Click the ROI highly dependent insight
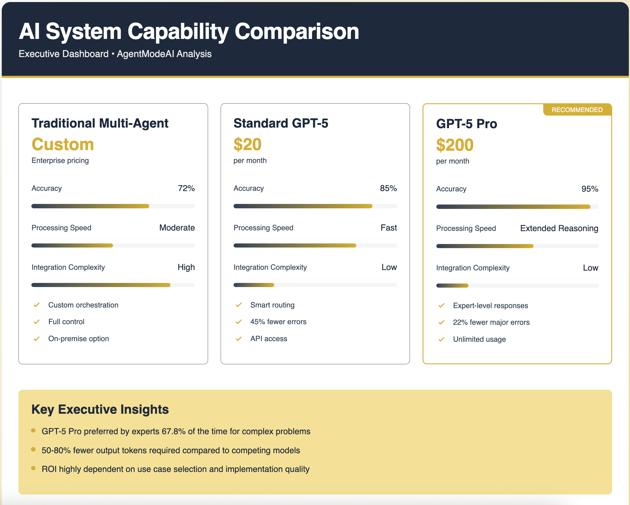The image size is (630, 505). 176,469
